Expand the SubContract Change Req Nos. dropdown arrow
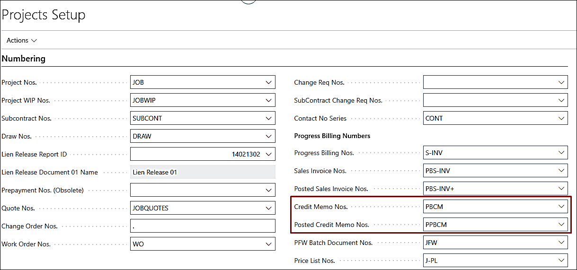The image size is (577, 270). (x=561, y=100)
